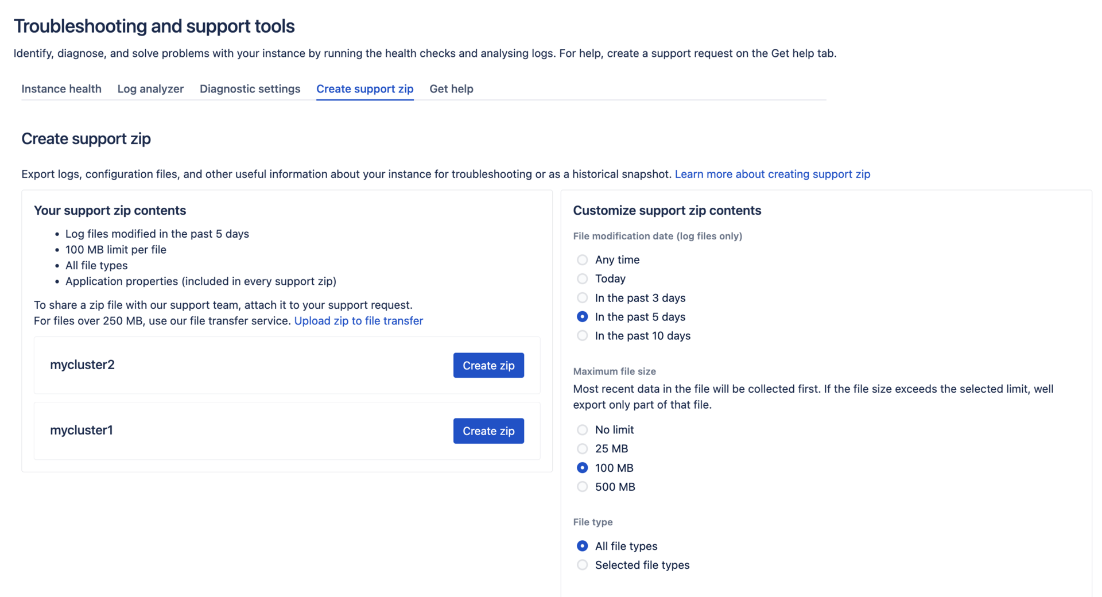Select 'In the past 5 days' option
Viewport: 1102px width, 597px height.
pos(582,316)
